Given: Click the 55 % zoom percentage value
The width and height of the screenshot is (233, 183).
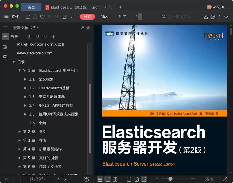Looking at the screenshot, I should 209,179.
